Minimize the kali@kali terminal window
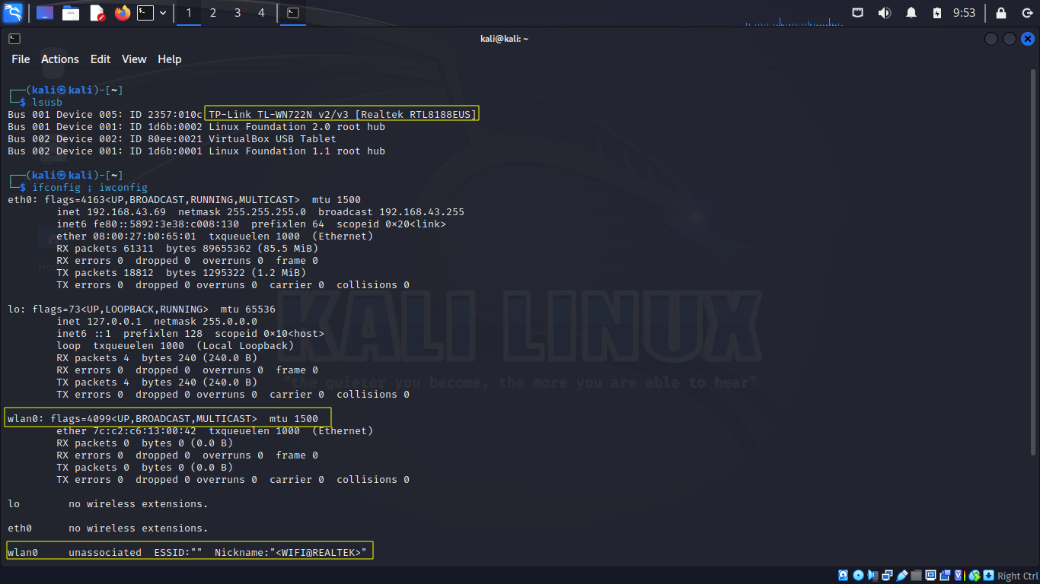Viewport: 1040px width, 584px height. (991, 38)
